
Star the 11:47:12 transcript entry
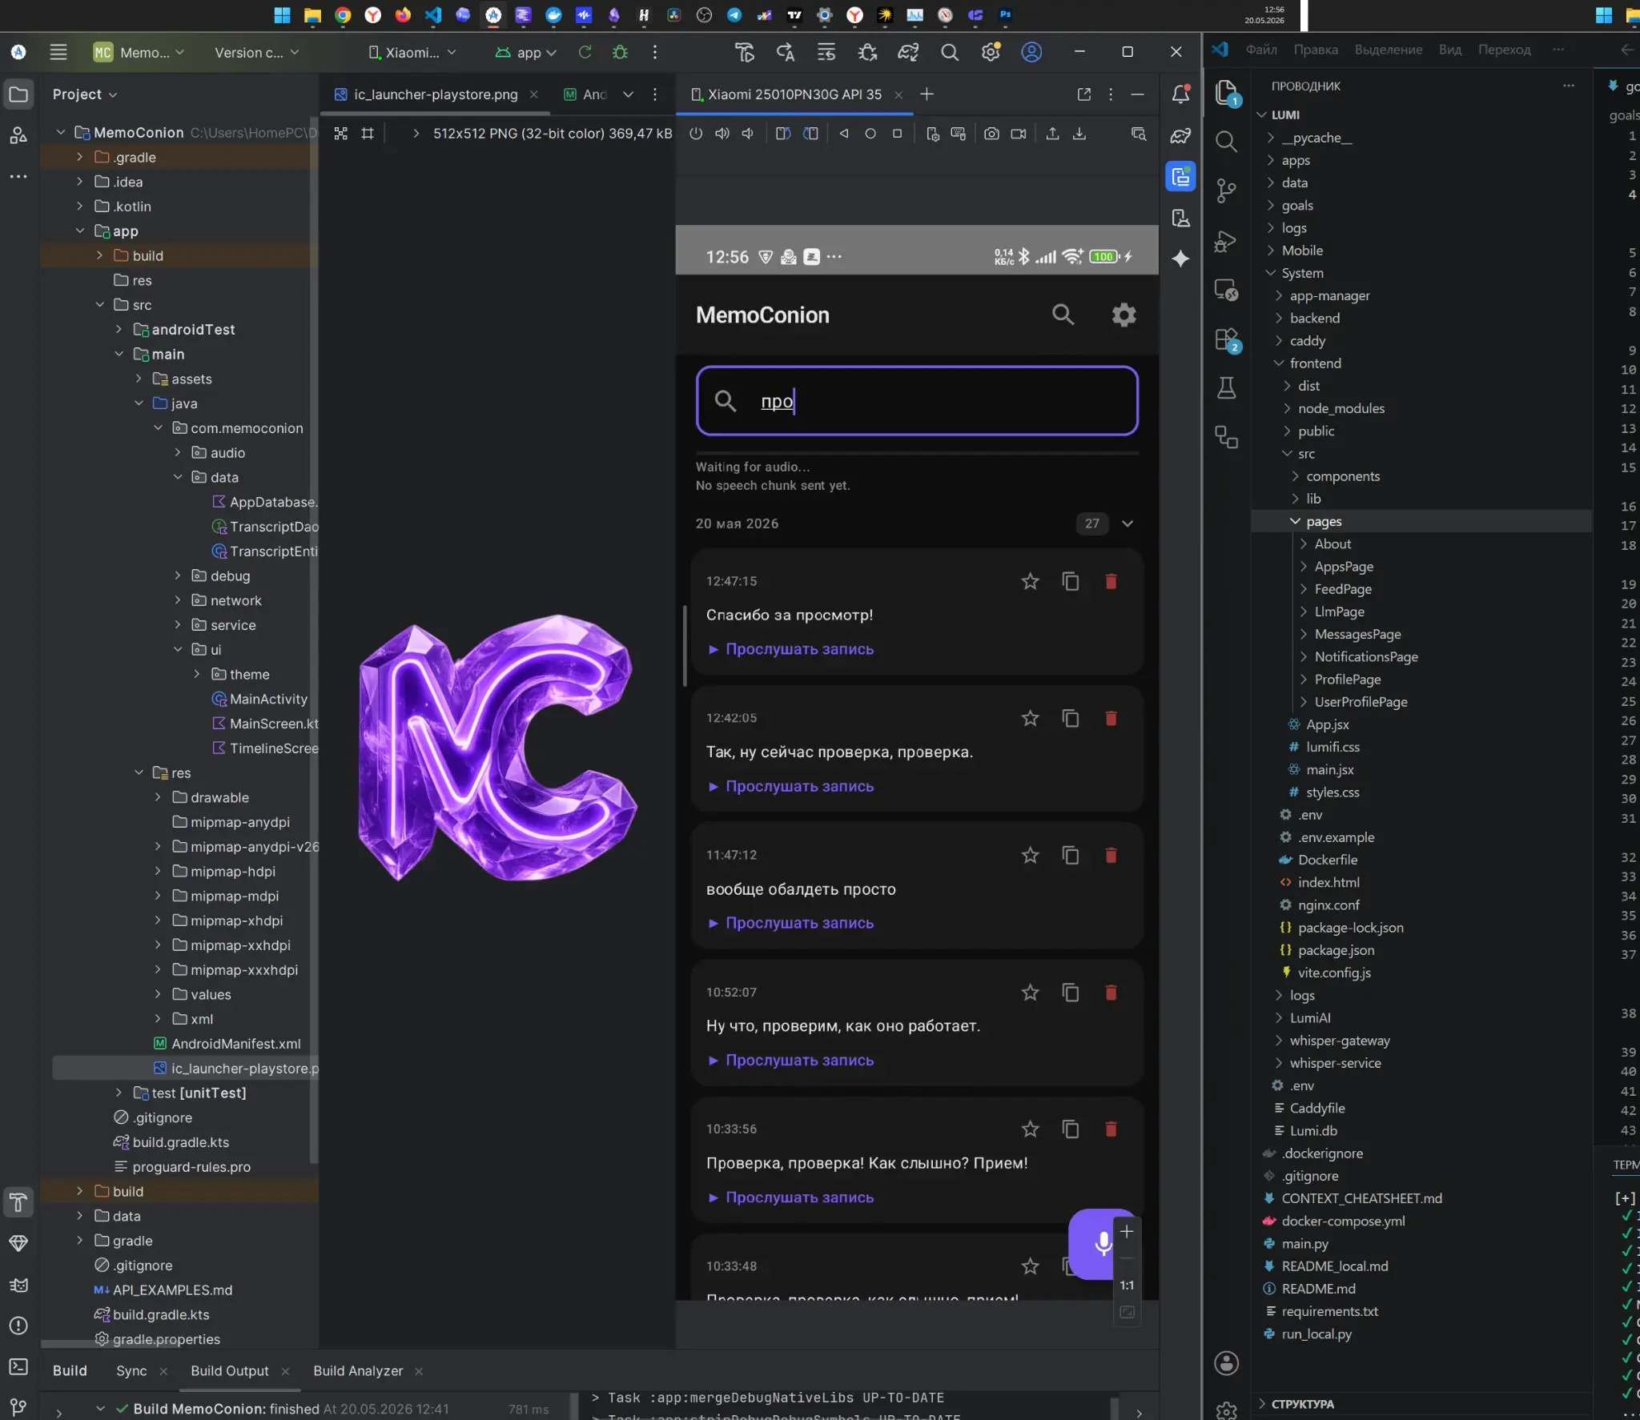1030,855
